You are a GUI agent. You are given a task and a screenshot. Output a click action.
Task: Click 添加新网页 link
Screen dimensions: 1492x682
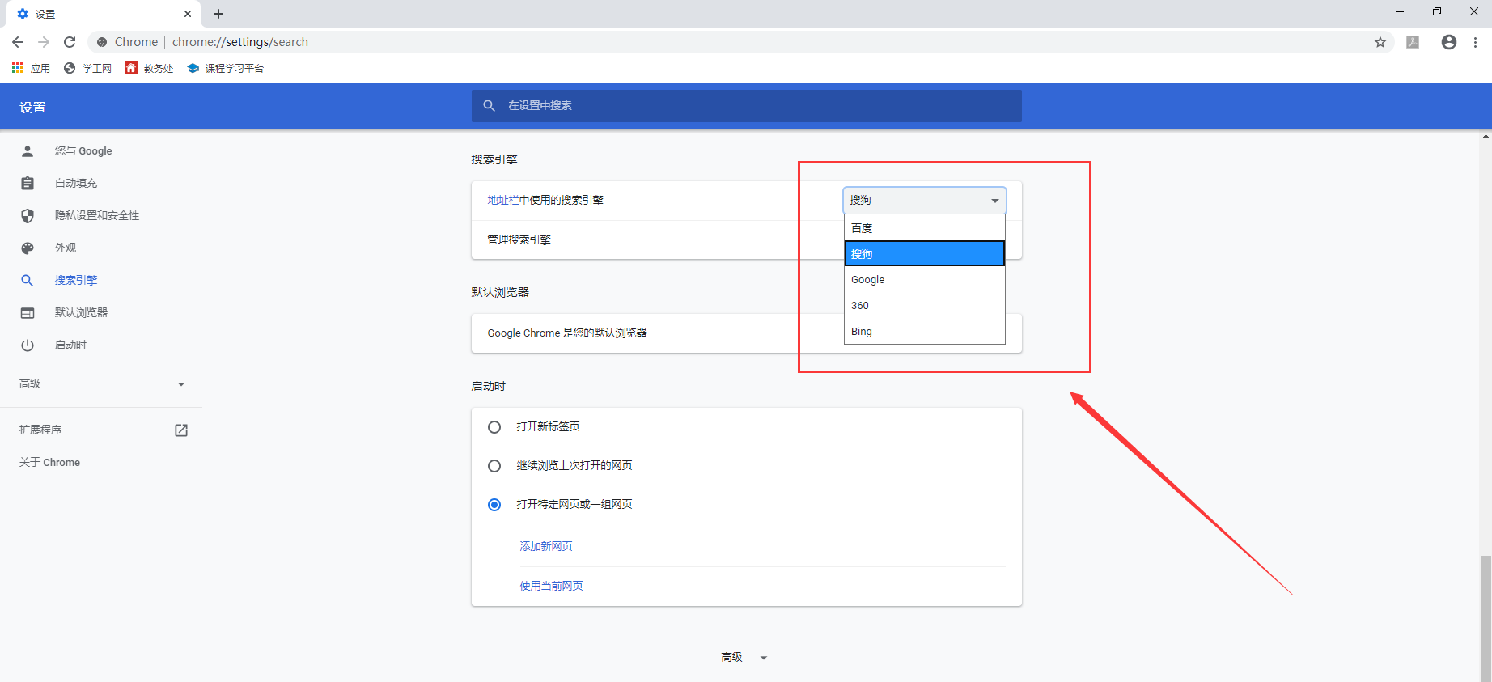click(546, 547)
